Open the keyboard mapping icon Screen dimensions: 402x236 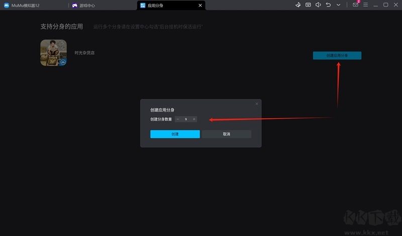[x=308, y=5]
